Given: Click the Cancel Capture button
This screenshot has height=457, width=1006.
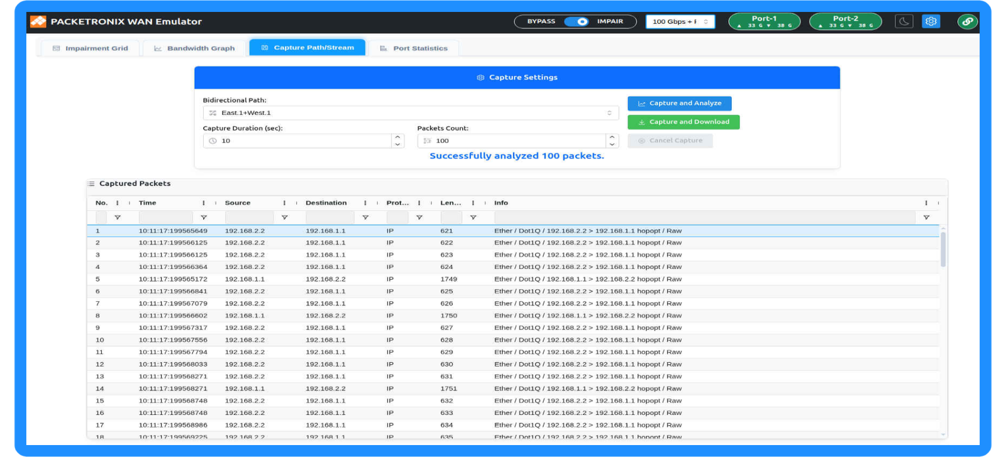Looking at the screenshot, I should [x=670, y=141].
